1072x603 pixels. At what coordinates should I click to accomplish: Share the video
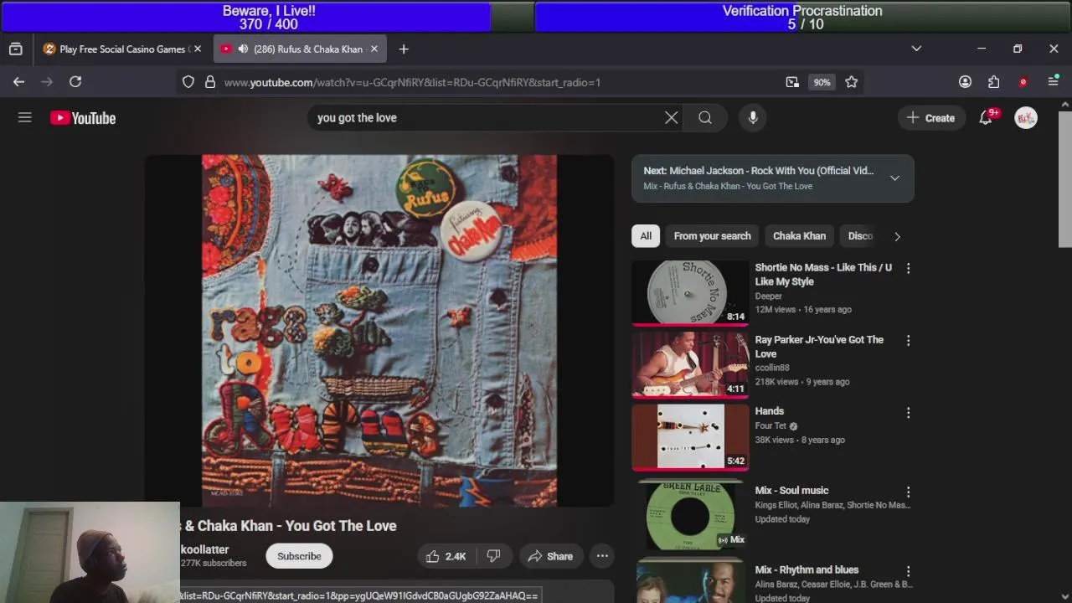(x=550, y=556)
